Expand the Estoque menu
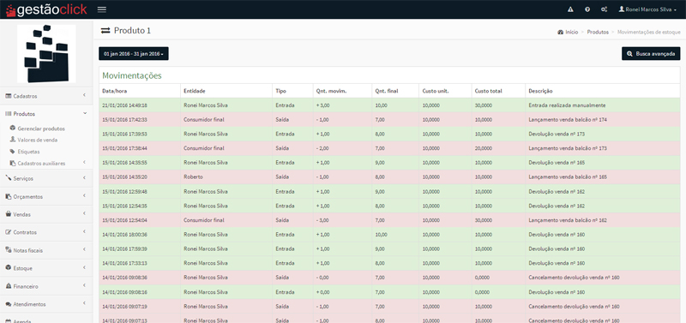Viewport: 686px width, 323px height. 46,268
